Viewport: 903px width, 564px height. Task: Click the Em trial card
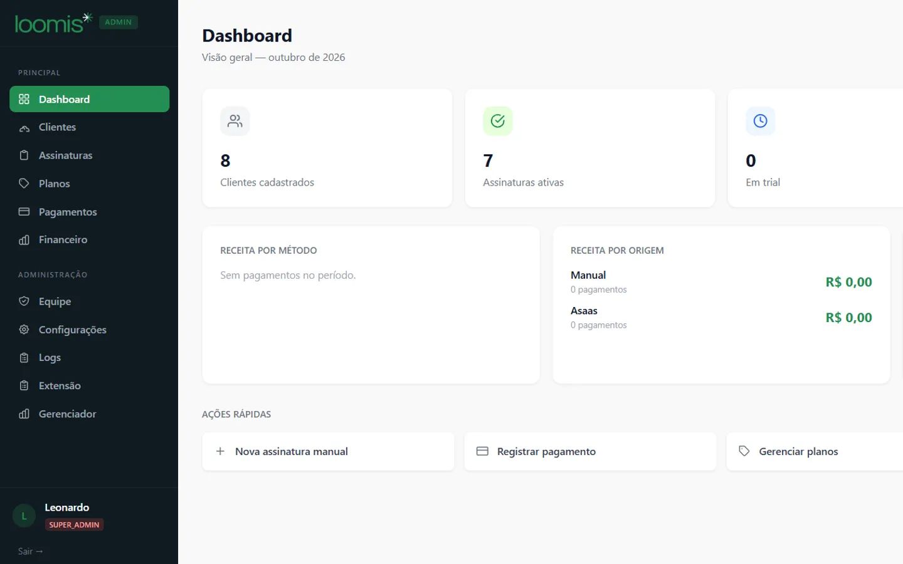coord(815,148)
